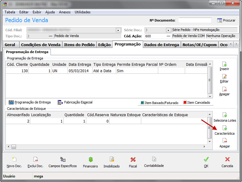Viewport: 242px width, 182px height.
Task: Click Seleciona Lotes icon
Action: [x=224, y=115]
